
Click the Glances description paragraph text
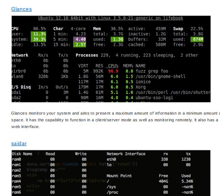115,120
